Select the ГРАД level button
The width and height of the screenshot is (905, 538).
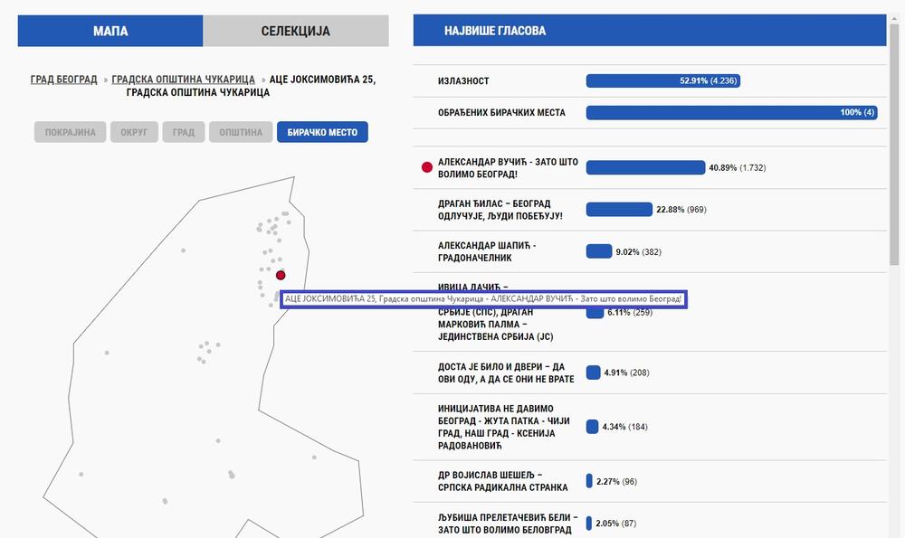[x=184, y=132]
